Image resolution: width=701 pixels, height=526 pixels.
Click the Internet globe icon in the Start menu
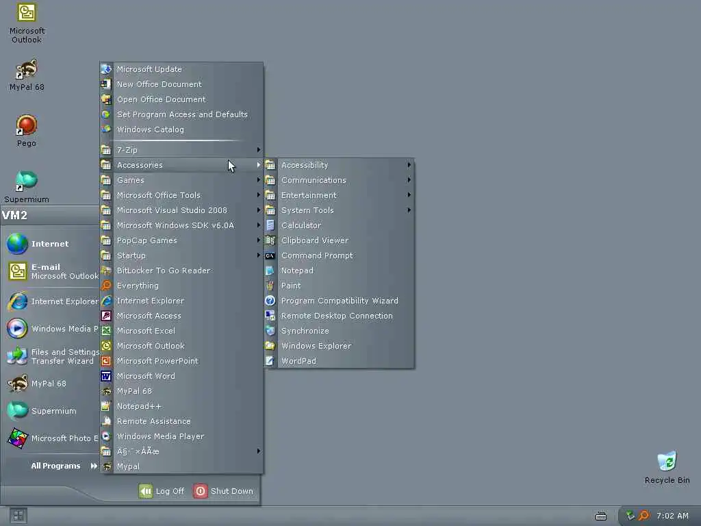pos(17,244)
